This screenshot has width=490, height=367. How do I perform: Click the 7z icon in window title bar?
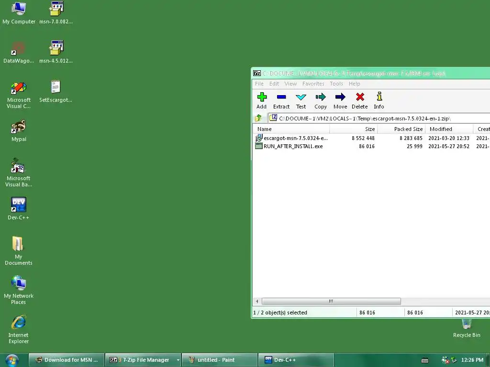pyautogui.click(x=257, y=73)
